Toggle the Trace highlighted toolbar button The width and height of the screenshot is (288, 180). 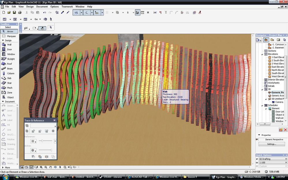137,12
